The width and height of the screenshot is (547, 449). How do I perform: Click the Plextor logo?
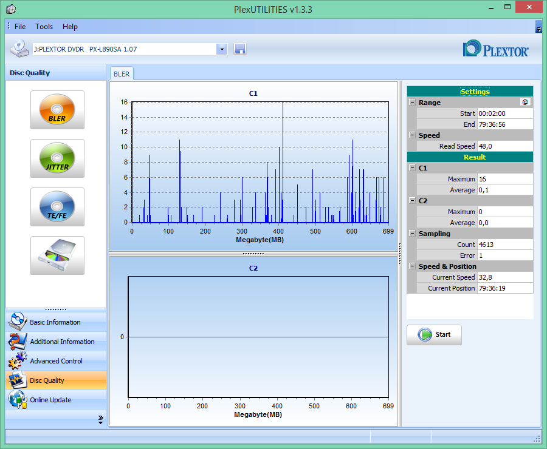pos(495,49)
